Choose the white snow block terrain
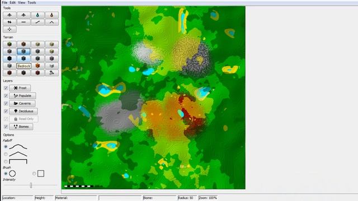The image size is (358, 201). coord(52,66)
